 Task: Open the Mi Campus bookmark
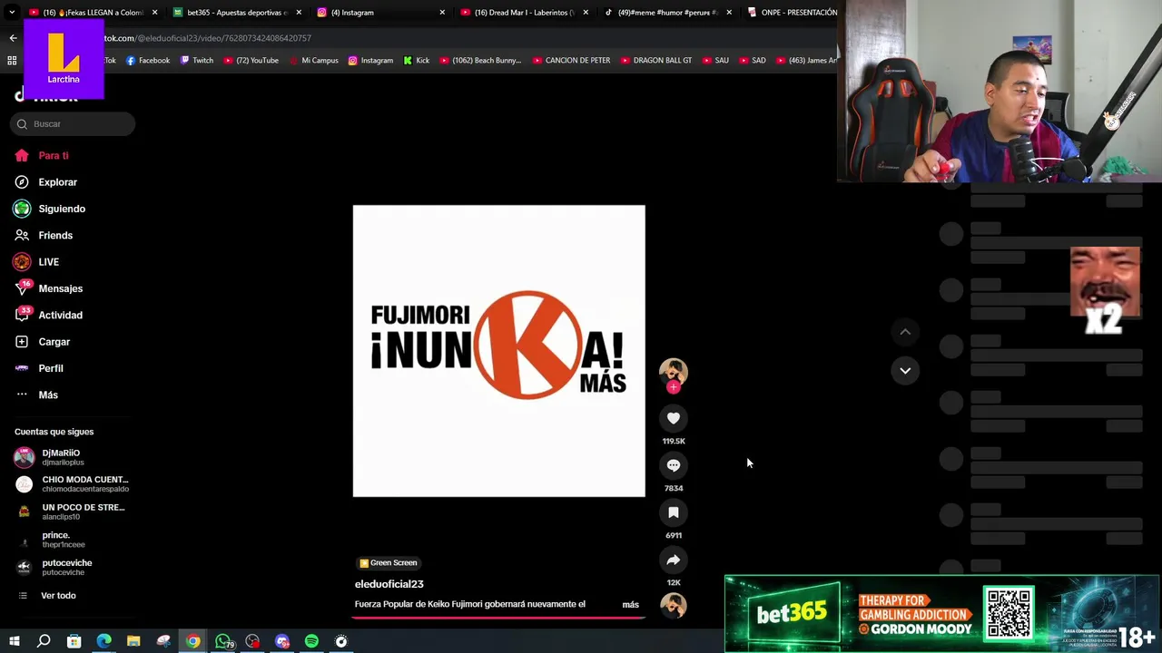click(313, 61)
